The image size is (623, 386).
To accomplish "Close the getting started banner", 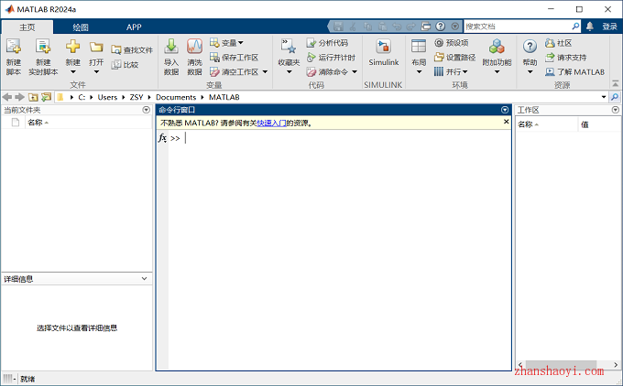I will click(506, 122).
